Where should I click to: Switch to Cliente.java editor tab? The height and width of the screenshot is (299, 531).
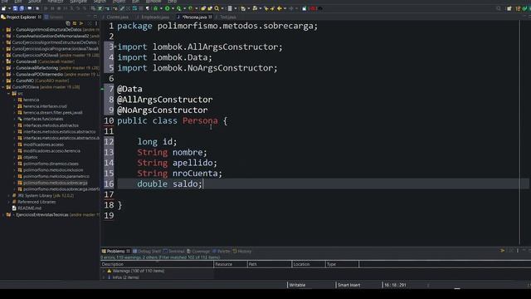click(117, 17)
